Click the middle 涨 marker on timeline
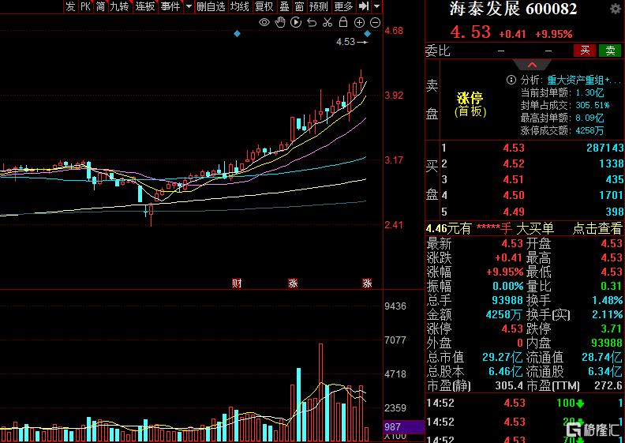 coord(294,283)
